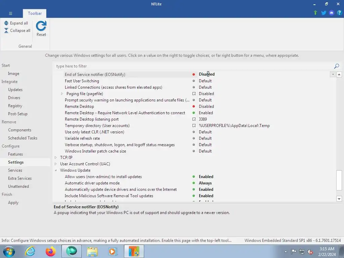
Task: Open Windows Explorer from taskbar
Action: [92, 251]
